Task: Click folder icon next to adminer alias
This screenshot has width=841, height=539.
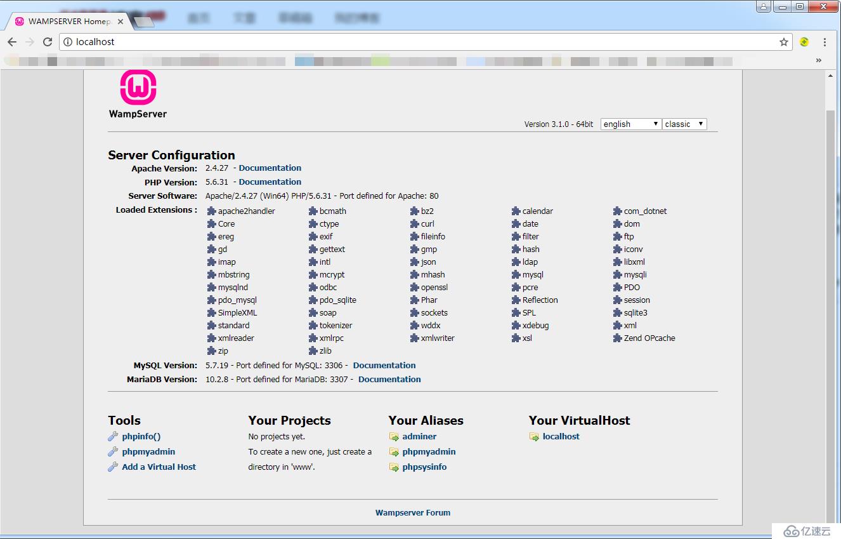Action: click(394, 437)
